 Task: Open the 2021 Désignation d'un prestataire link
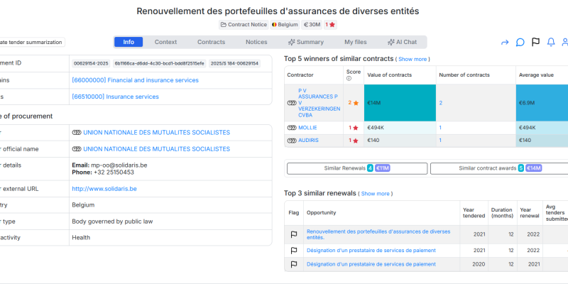(371, 251)
